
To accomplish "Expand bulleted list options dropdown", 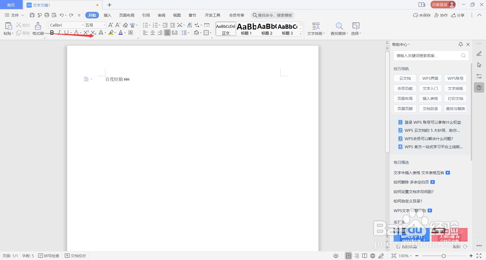I will [149, 25].
